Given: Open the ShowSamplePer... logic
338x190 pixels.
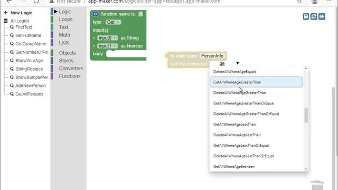Looking at the screenshot, I should tap(32, 78).
